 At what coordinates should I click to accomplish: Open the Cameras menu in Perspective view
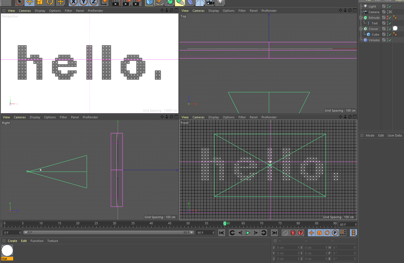(25, 11)
